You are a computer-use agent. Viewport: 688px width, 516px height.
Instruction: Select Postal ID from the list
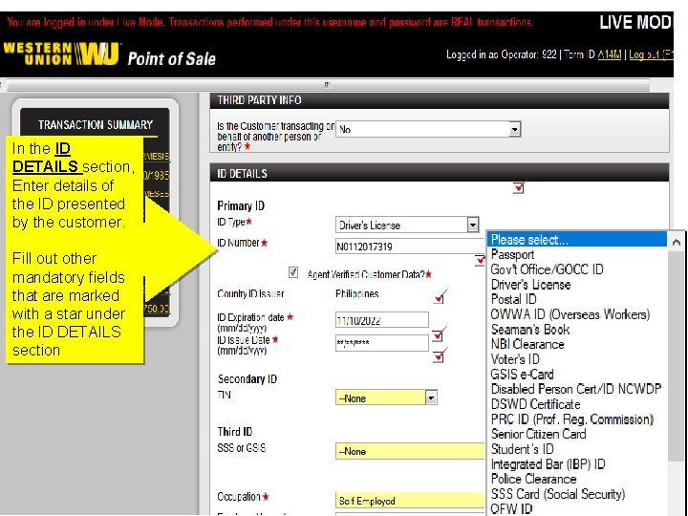click(x=513, y=299)
